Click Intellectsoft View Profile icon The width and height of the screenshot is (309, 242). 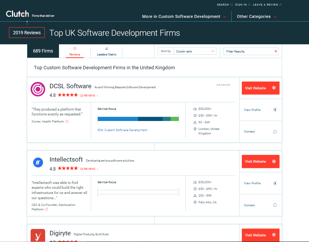coord(275,183)
